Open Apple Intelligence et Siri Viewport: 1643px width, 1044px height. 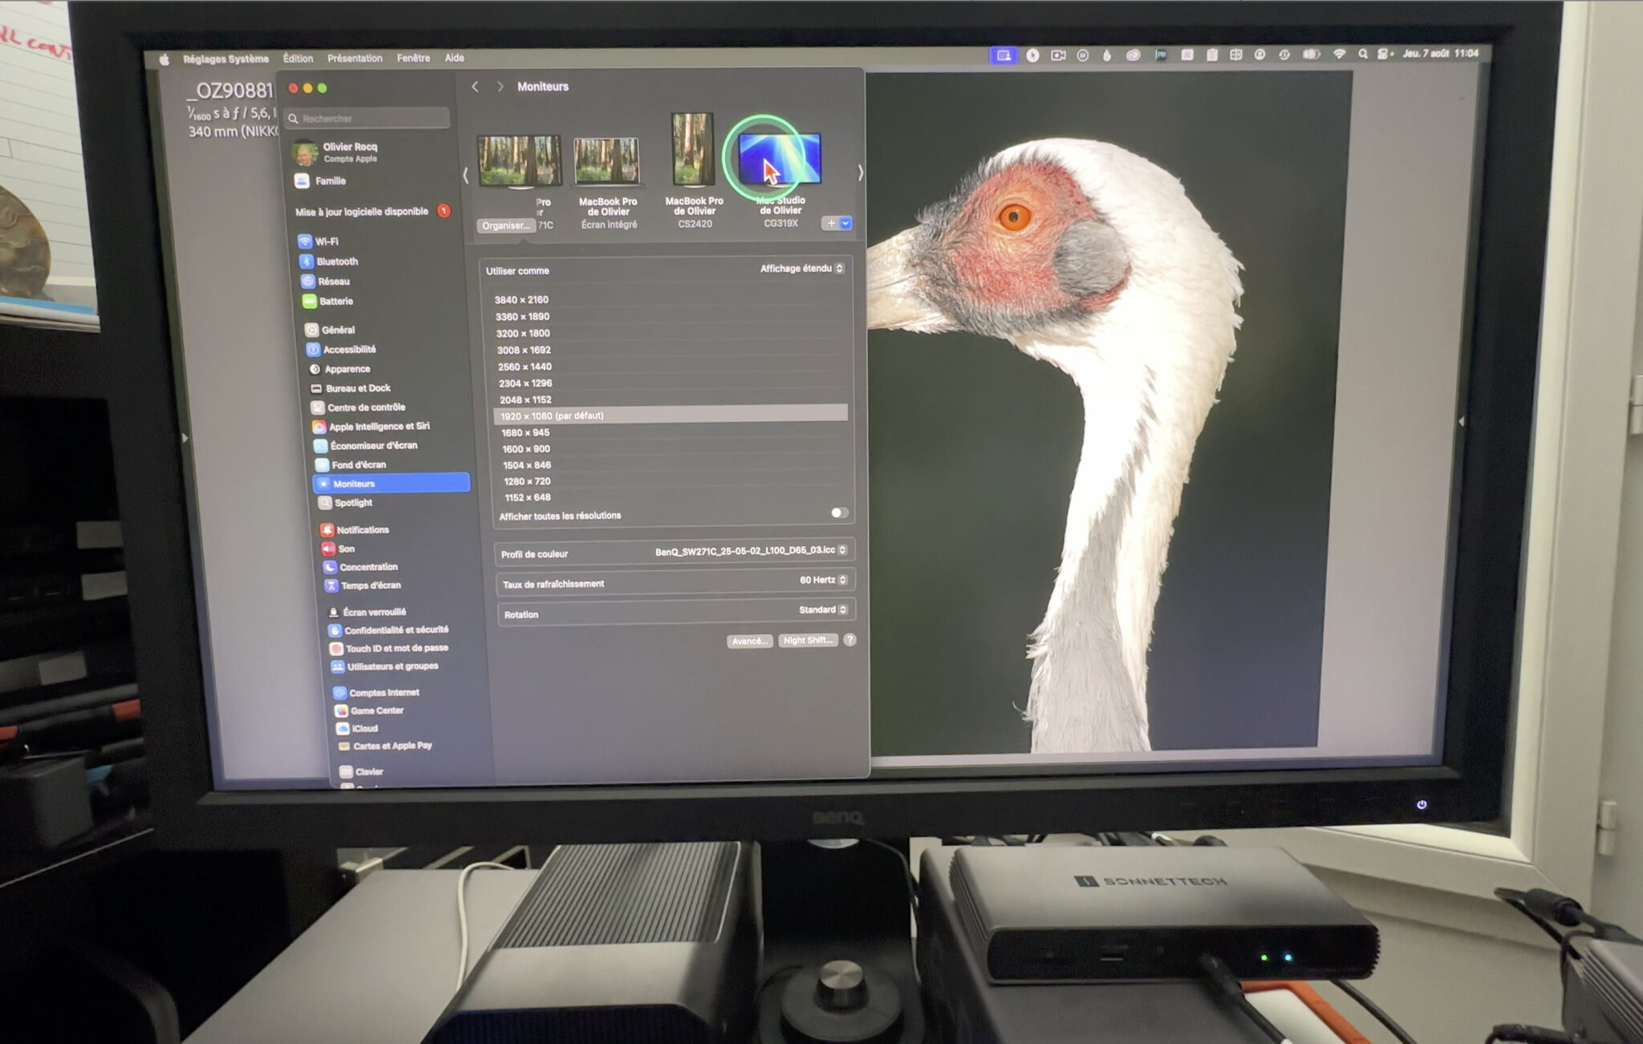(371, 427)
